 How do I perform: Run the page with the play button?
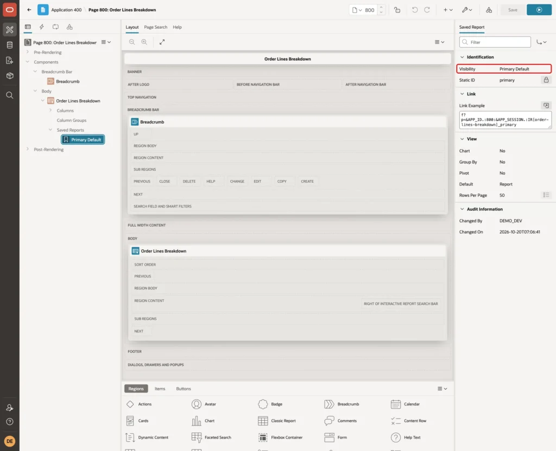click(539, 10)
